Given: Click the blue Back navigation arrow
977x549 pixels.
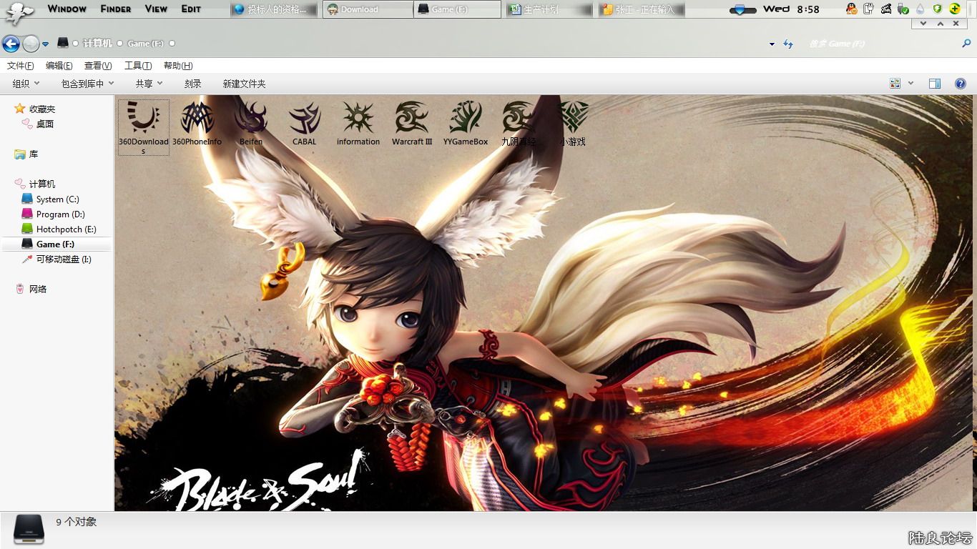Looking at the screenshot, I should [x=11, y=44].
